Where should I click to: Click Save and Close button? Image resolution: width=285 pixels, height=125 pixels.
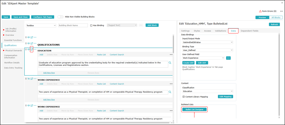(21, 17)
